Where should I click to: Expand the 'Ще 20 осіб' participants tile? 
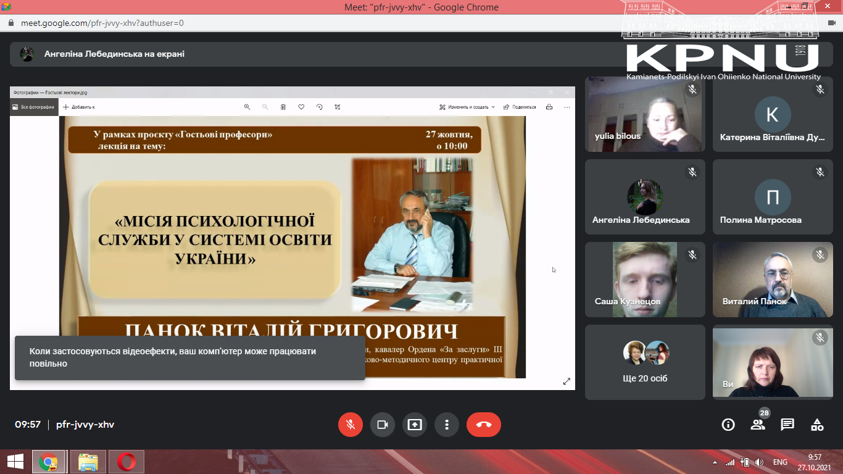(x=645, y=362)
